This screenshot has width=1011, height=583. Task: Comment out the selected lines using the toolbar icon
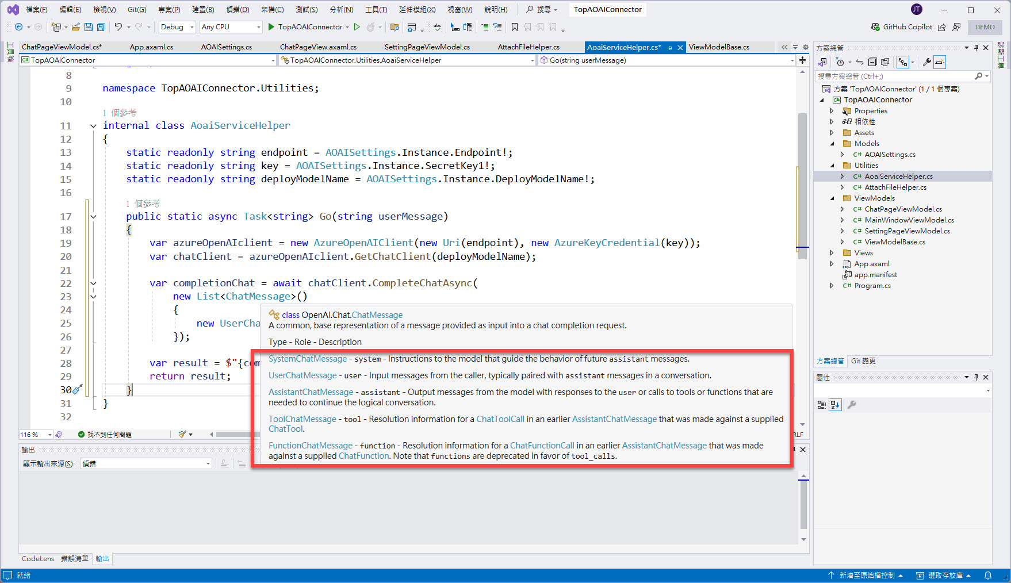485,27
